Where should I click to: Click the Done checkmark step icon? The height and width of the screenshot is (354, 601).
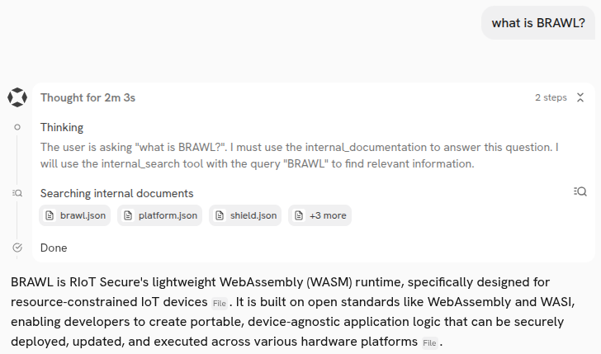coord(17,248)
